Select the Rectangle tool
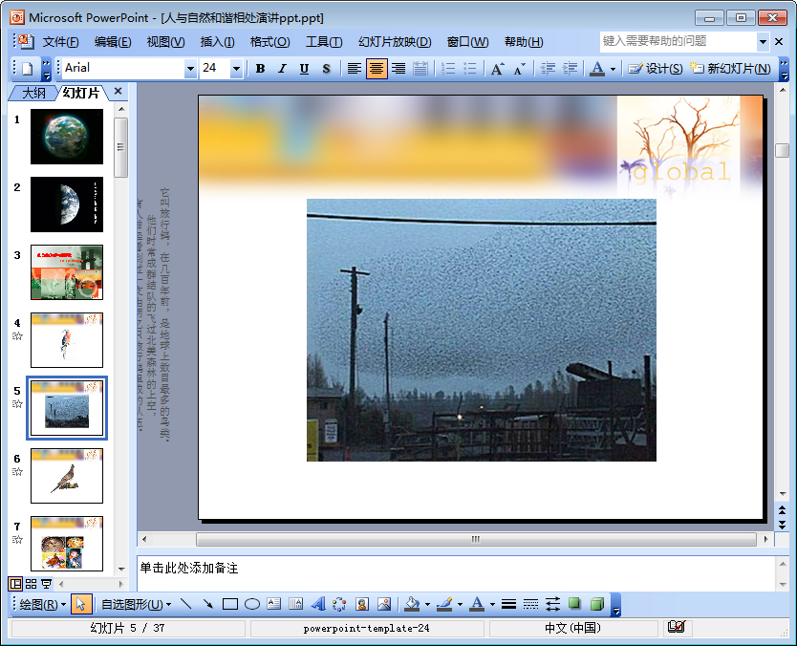 [x=230, y=604]
